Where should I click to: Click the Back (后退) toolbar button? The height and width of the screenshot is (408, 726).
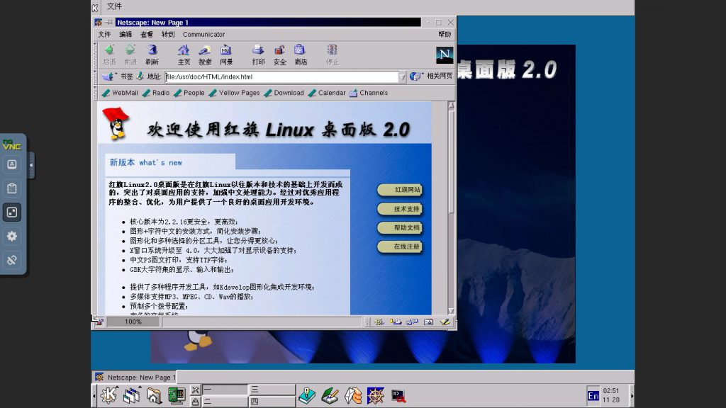click(109, 55)
